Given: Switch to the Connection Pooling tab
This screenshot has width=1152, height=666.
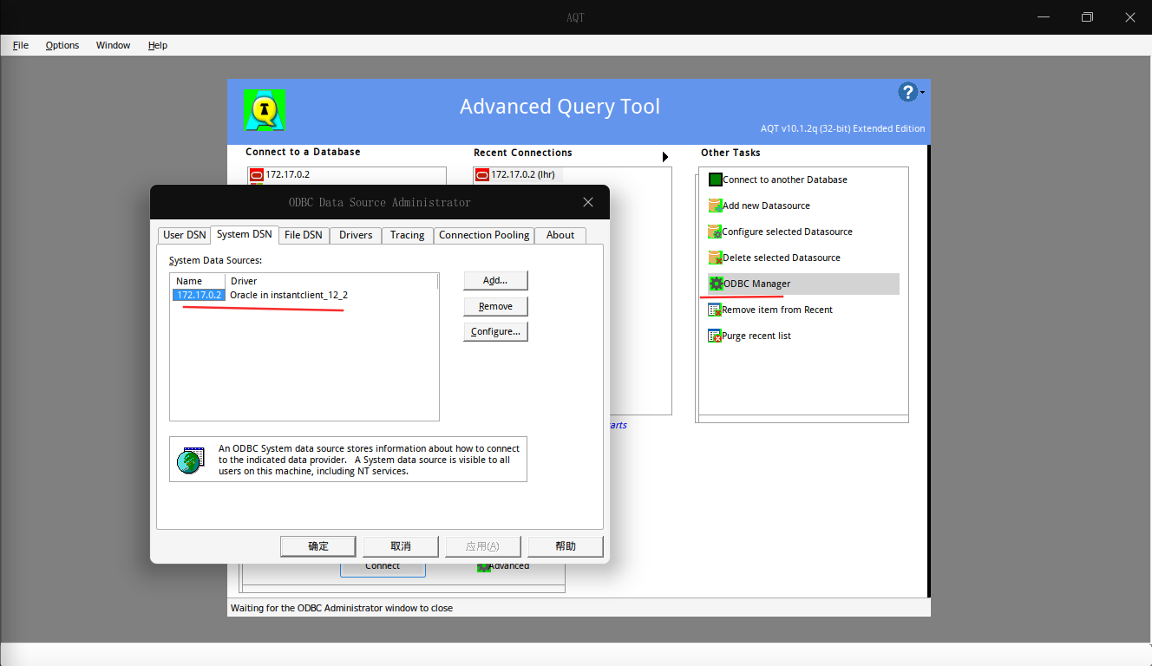Looking at the screenshot, I should tap(484, 235).
